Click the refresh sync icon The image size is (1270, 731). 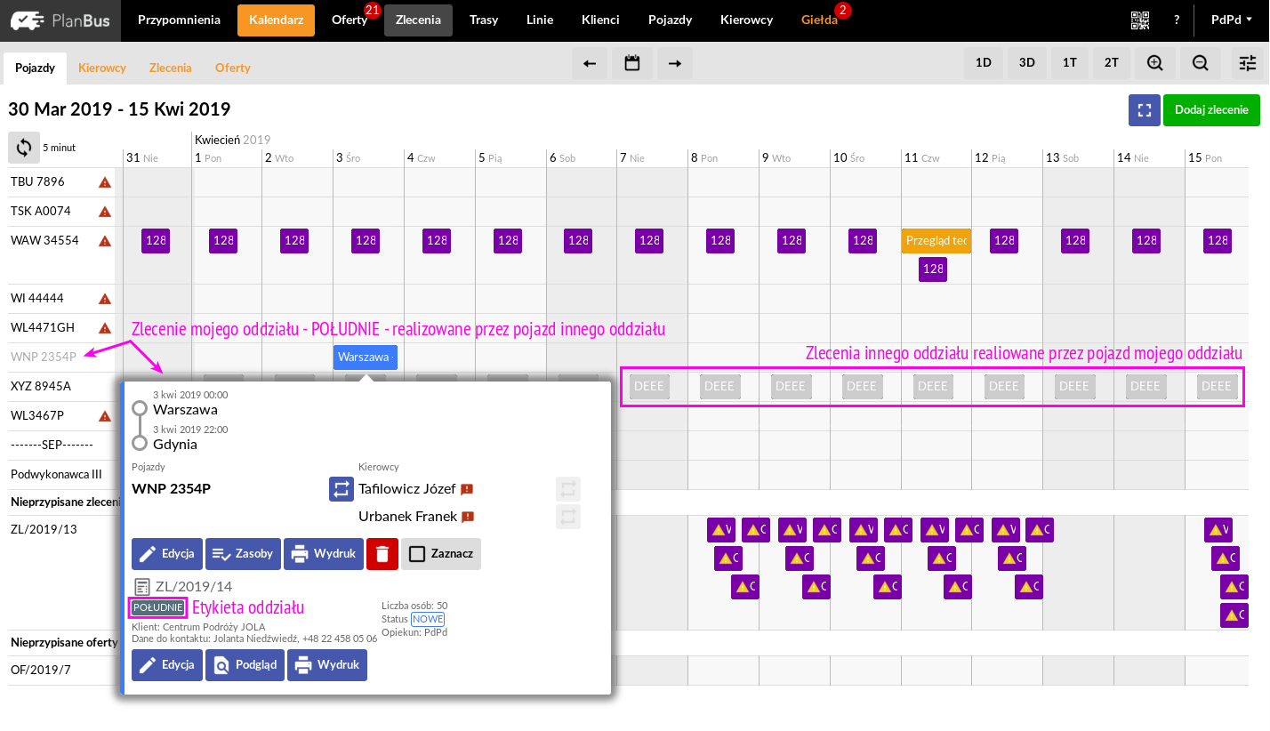(24, 148)
